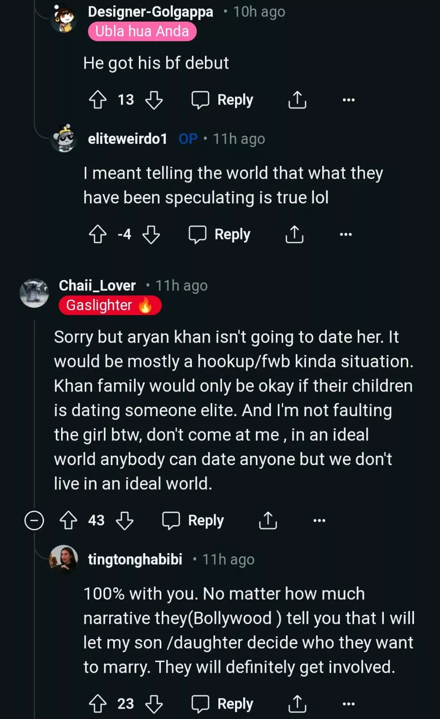The width and height of the screenshot is (440, 719).
Task: Downvote Chaii_Lover's comment
Action: point(124,520)
